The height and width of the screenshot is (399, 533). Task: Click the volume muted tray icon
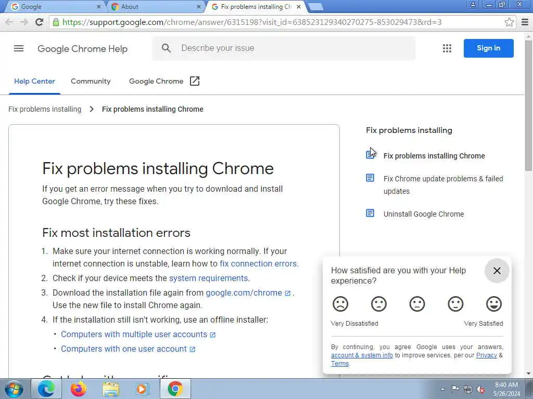pos(480,389)
